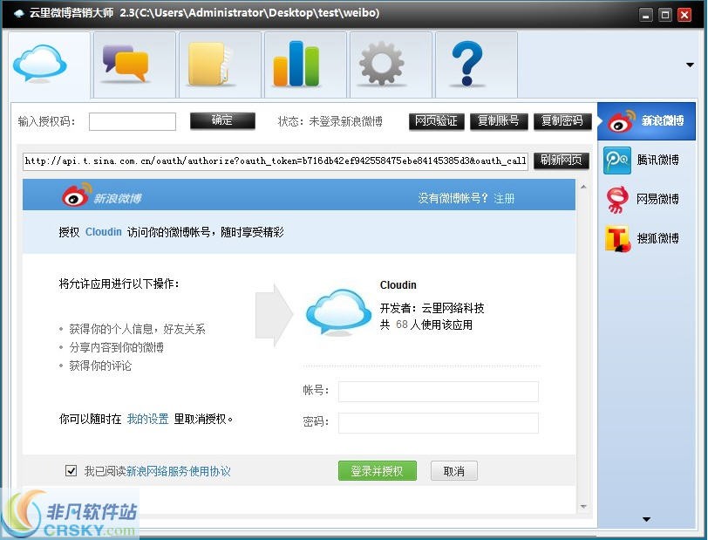Click the 复制密码 button
This screenshot has height=540, width=708.
pos(562,121)
